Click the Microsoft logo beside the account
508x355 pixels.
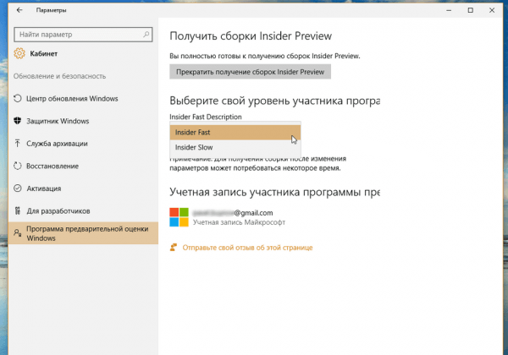179,217
